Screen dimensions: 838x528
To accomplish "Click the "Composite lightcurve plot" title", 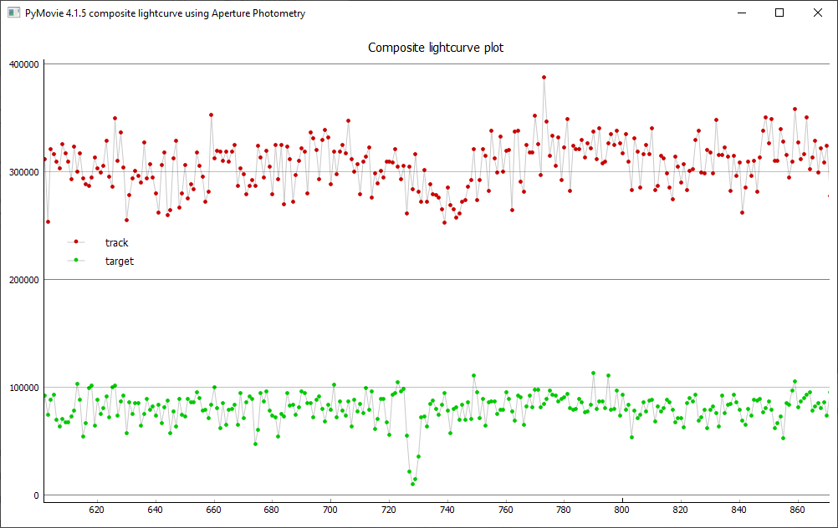I will coord(436,48).
